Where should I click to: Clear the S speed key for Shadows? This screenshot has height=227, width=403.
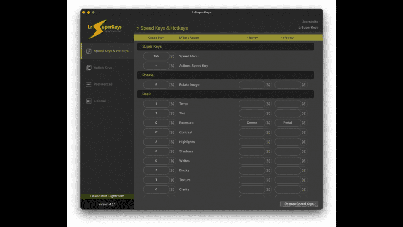tap(172, 151)
